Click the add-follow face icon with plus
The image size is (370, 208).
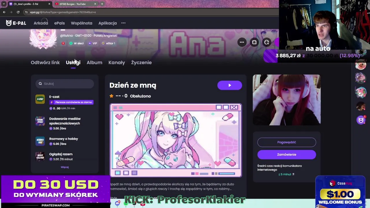[x=267, y=42]
